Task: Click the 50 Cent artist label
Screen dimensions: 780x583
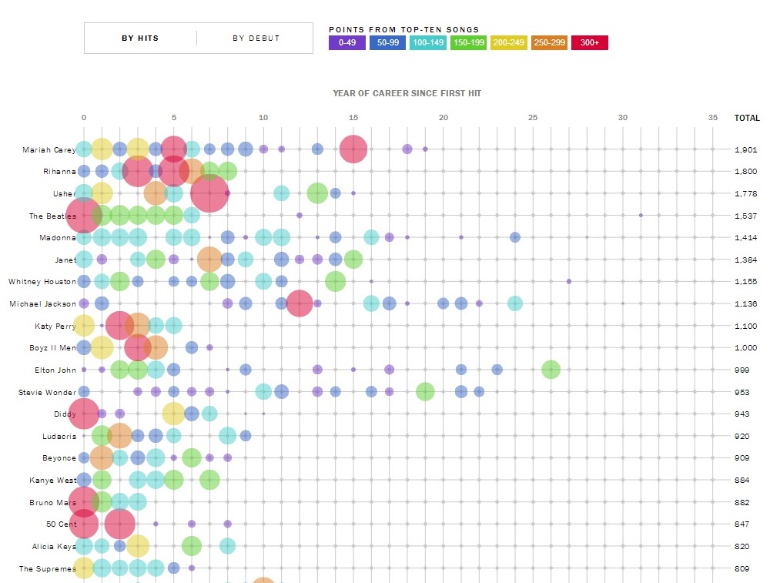Action: point(62,524)
